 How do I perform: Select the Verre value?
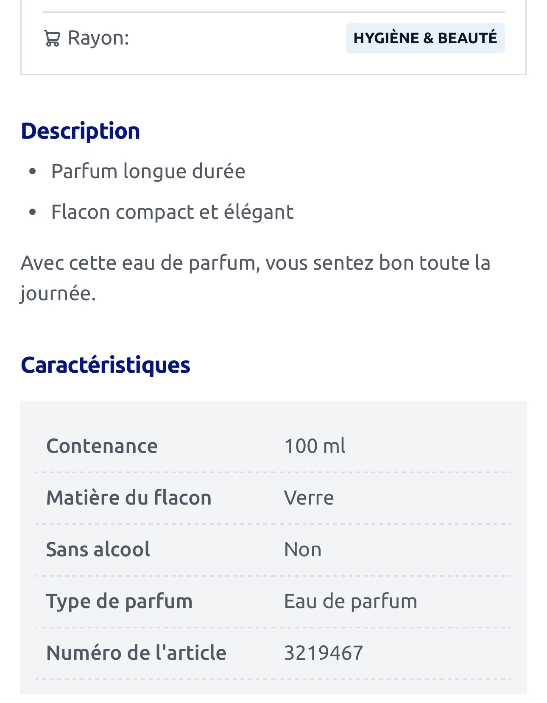[x=309, y=498]
